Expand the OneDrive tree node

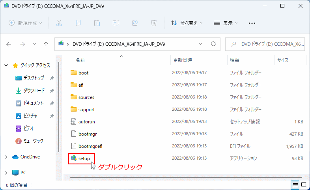[x=6, y=157]
